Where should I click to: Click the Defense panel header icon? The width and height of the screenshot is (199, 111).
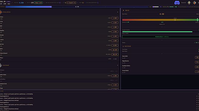(123, 46)
